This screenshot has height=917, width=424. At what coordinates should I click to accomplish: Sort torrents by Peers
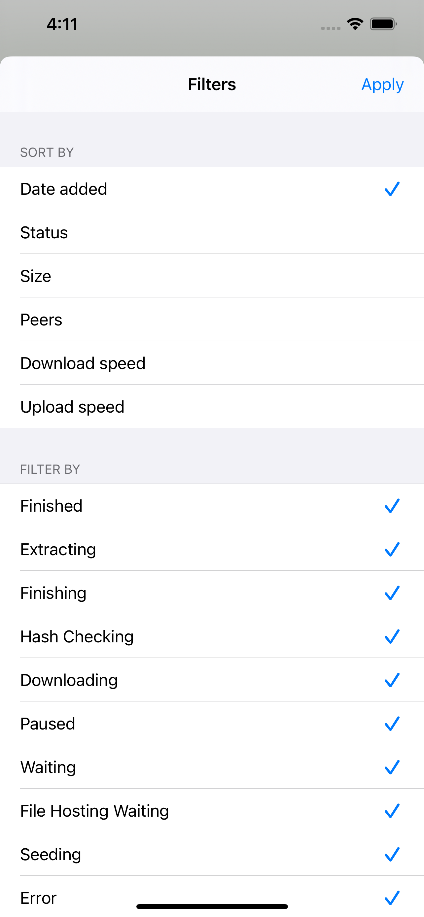(x=212, y=319)
